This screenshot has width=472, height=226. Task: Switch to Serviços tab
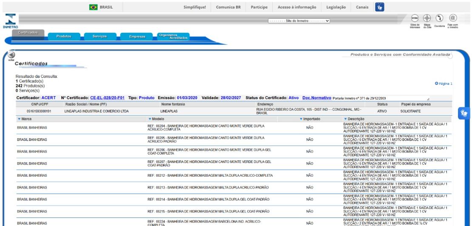tap(100, 37)
